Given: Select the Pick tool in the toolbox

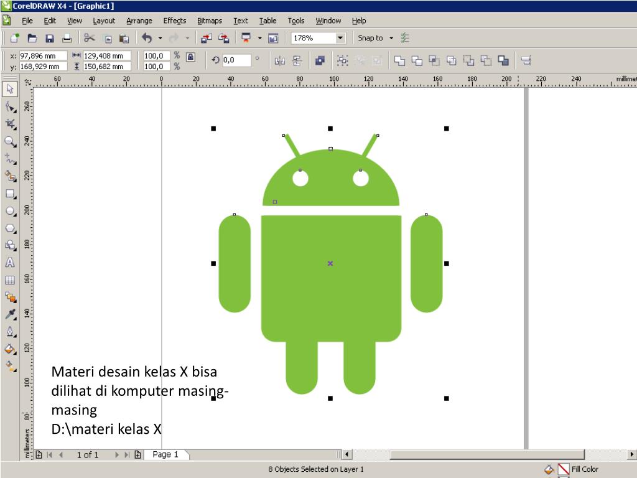Looking at the screenshot, I should [x=10, y=89].
